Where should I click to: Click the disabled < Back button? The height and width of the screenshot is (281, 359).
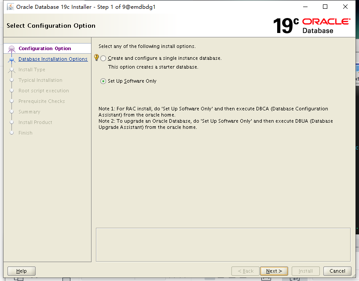[x=245, y=271]
